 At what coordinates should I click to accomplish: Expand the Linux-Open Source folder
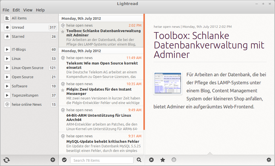(7, 68)
